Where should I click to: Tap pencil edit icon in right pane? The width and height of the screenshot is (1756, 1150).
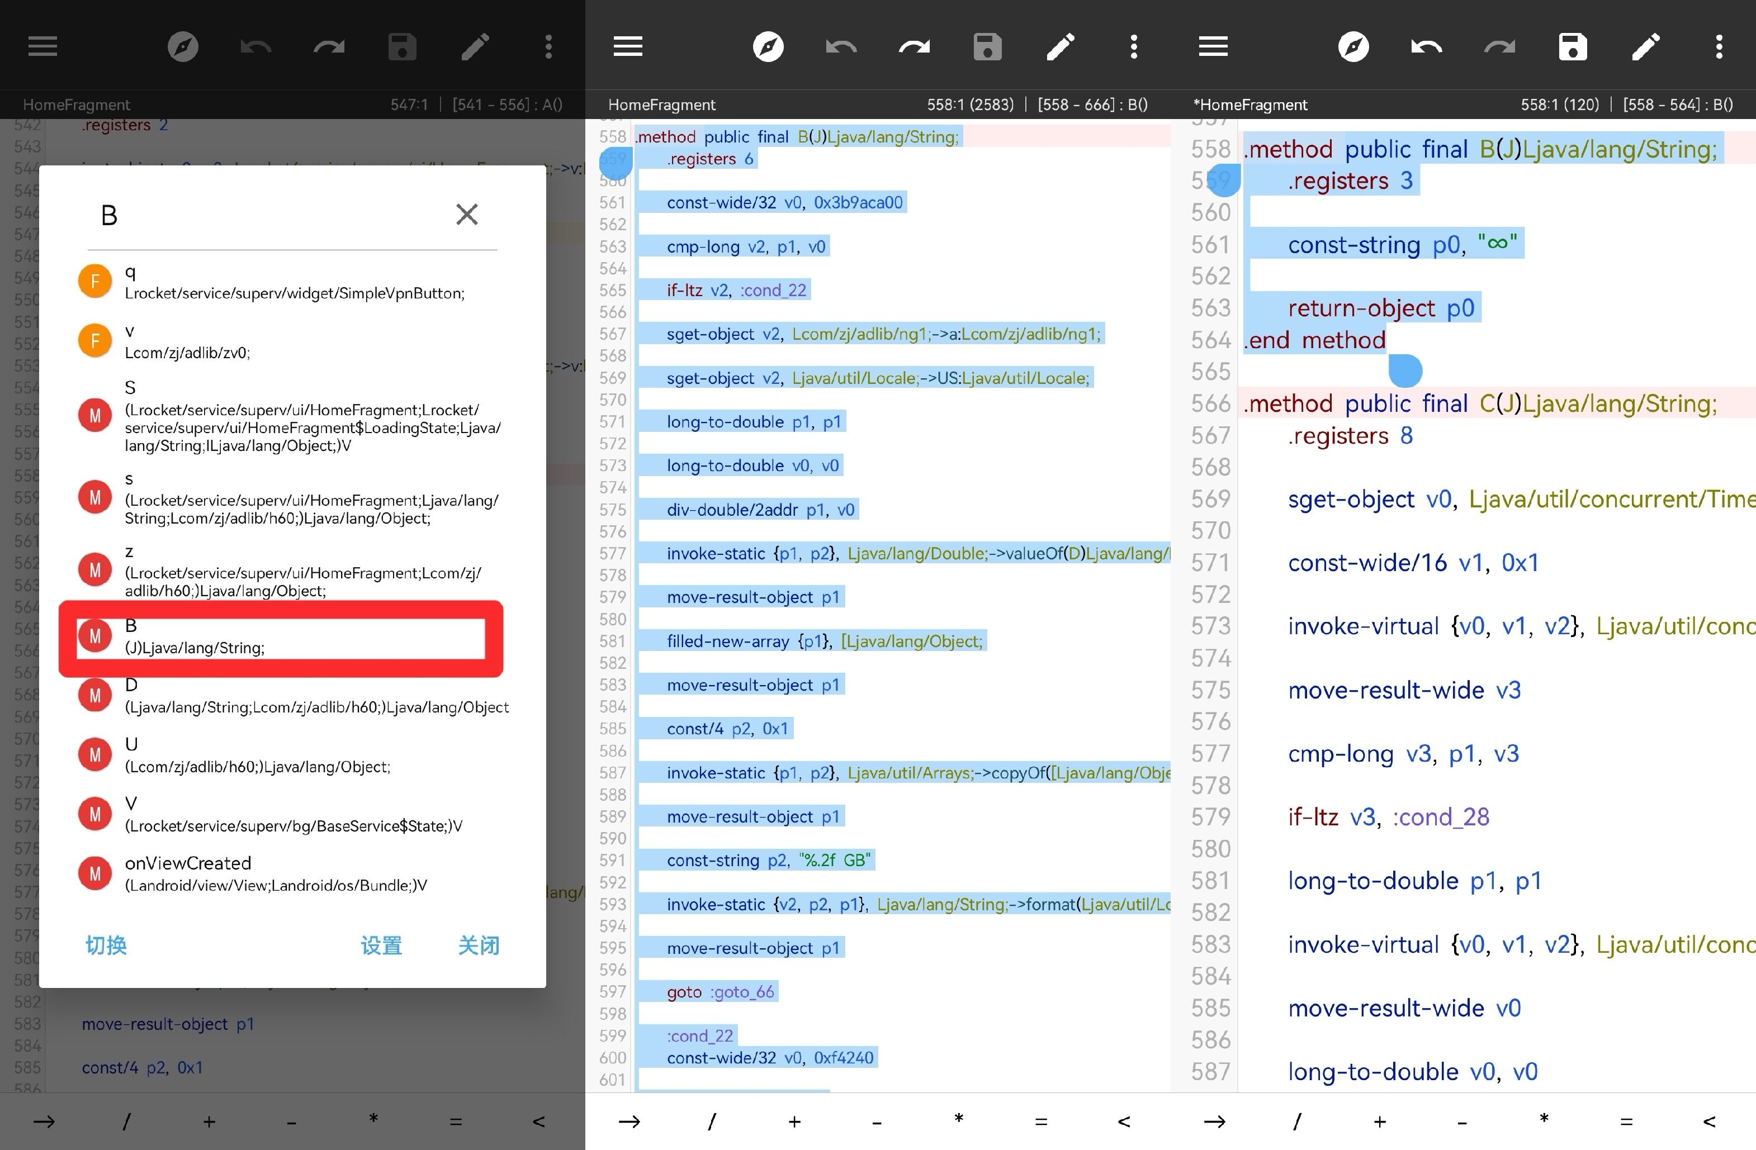pos(1645,46)
